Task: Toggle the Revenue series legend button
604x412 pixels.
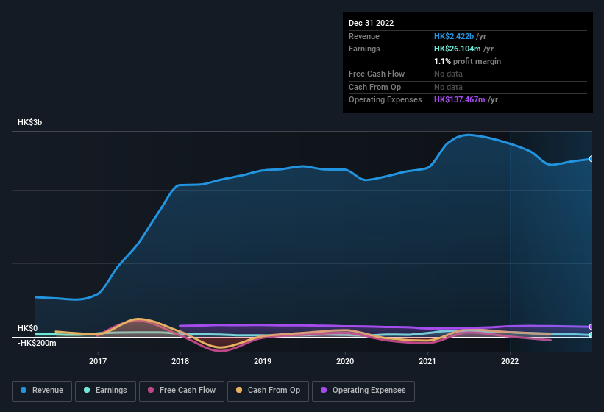Action: coord(42,391)
